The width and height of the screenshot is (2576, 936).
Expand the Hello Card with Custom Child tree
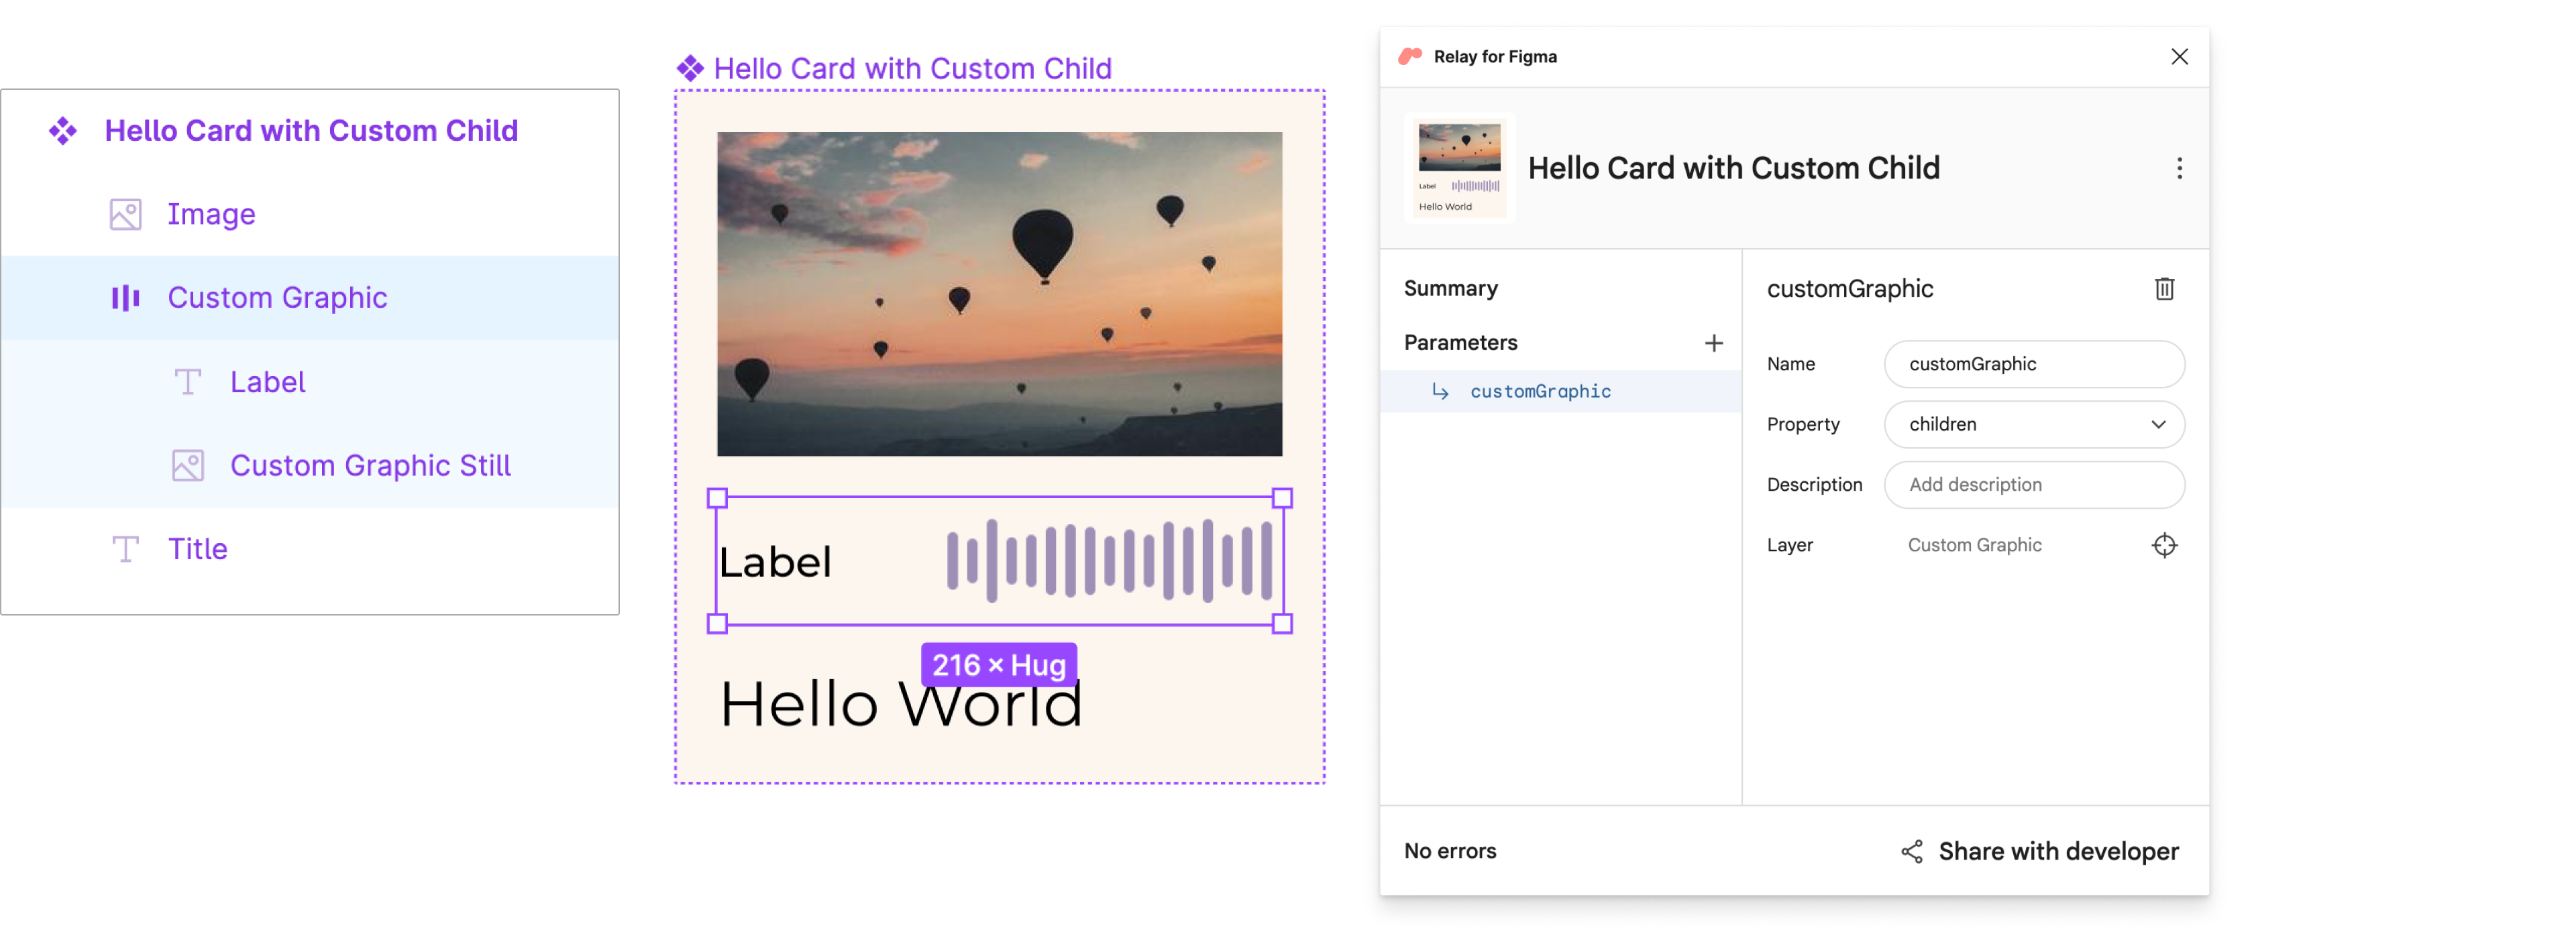312,129
